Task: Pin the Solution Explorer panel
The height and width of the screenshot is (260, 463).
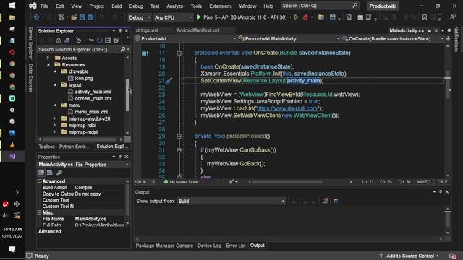Action: 120,31
